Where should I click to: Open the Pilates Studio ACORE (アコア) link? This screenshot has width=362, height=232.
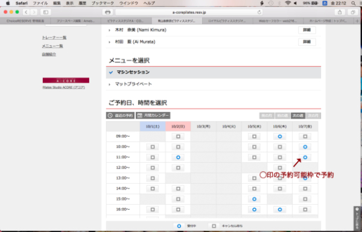(64, 87)
